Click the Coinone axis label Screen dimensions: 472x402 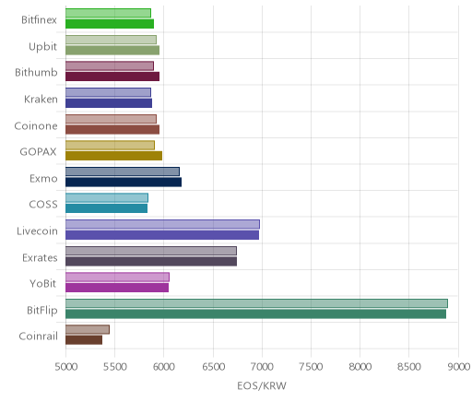(x=36, y=125)
